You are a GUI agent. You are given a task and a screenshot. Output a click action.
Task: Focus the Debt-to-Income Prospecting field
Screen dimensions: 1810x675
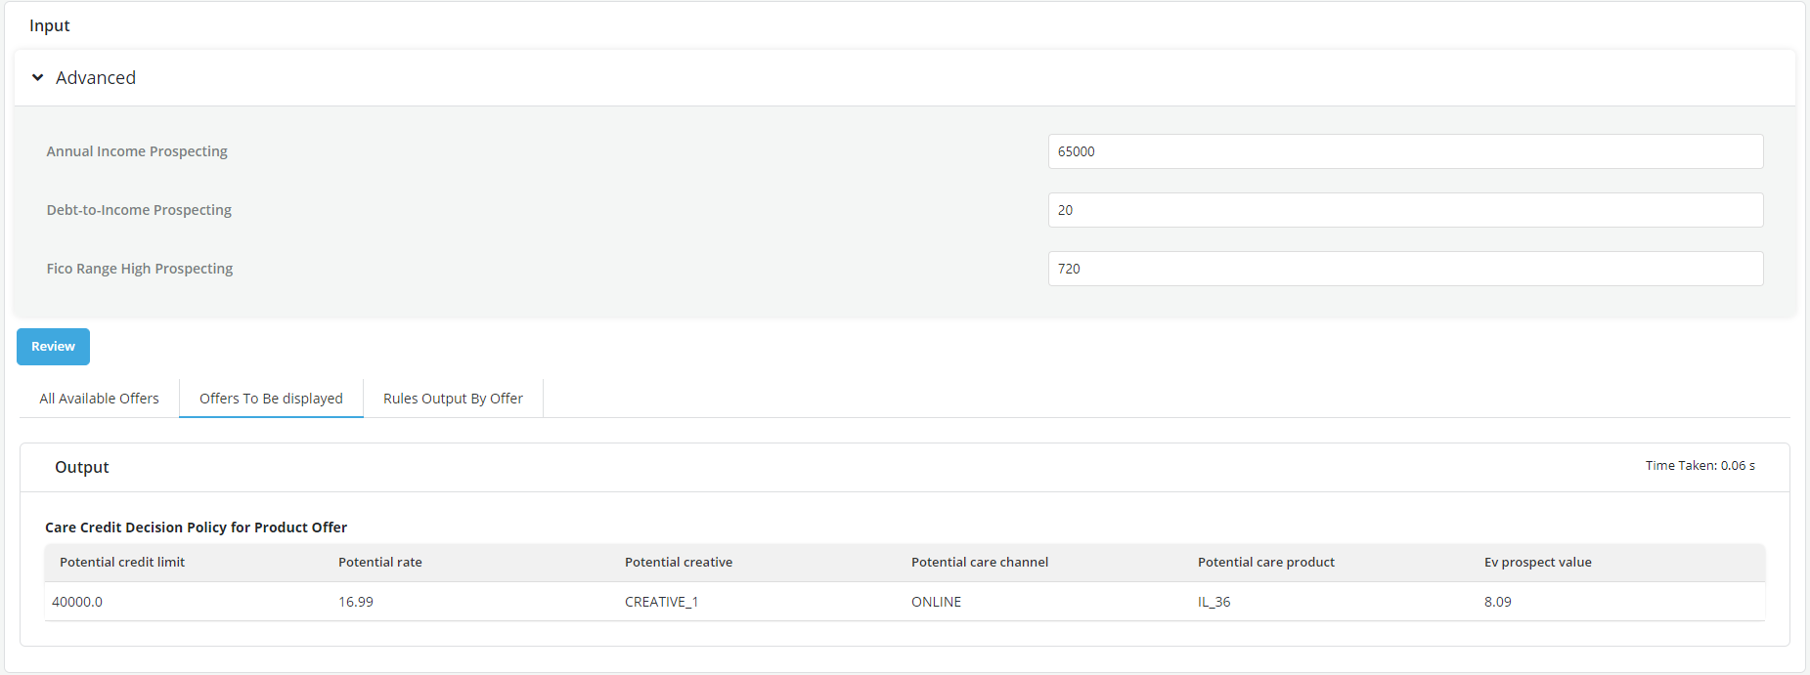tap(1404, 210)
